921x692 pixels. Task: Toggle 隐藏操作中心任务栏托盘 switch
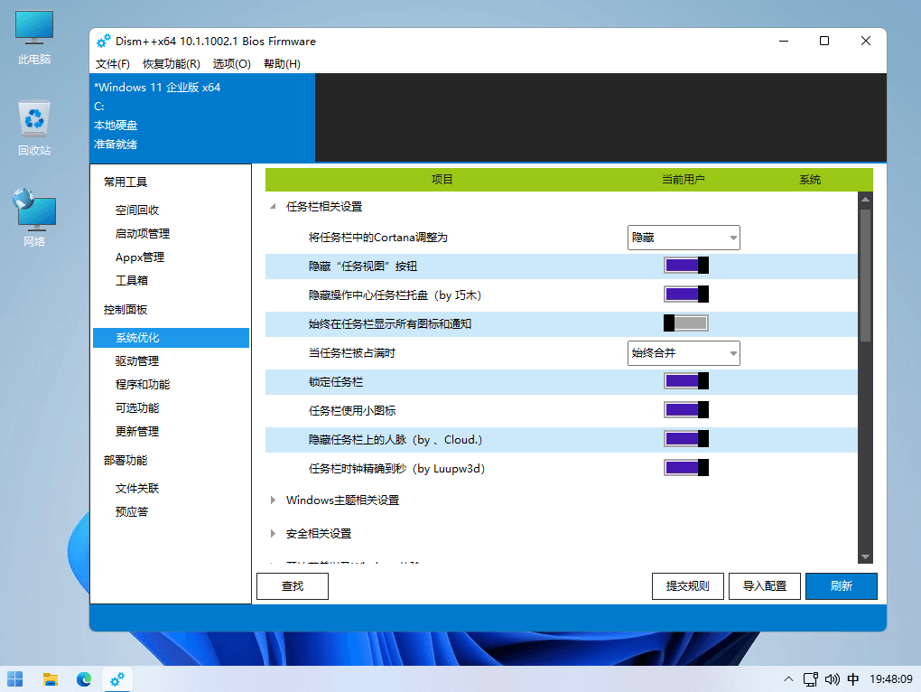point(686,295)
